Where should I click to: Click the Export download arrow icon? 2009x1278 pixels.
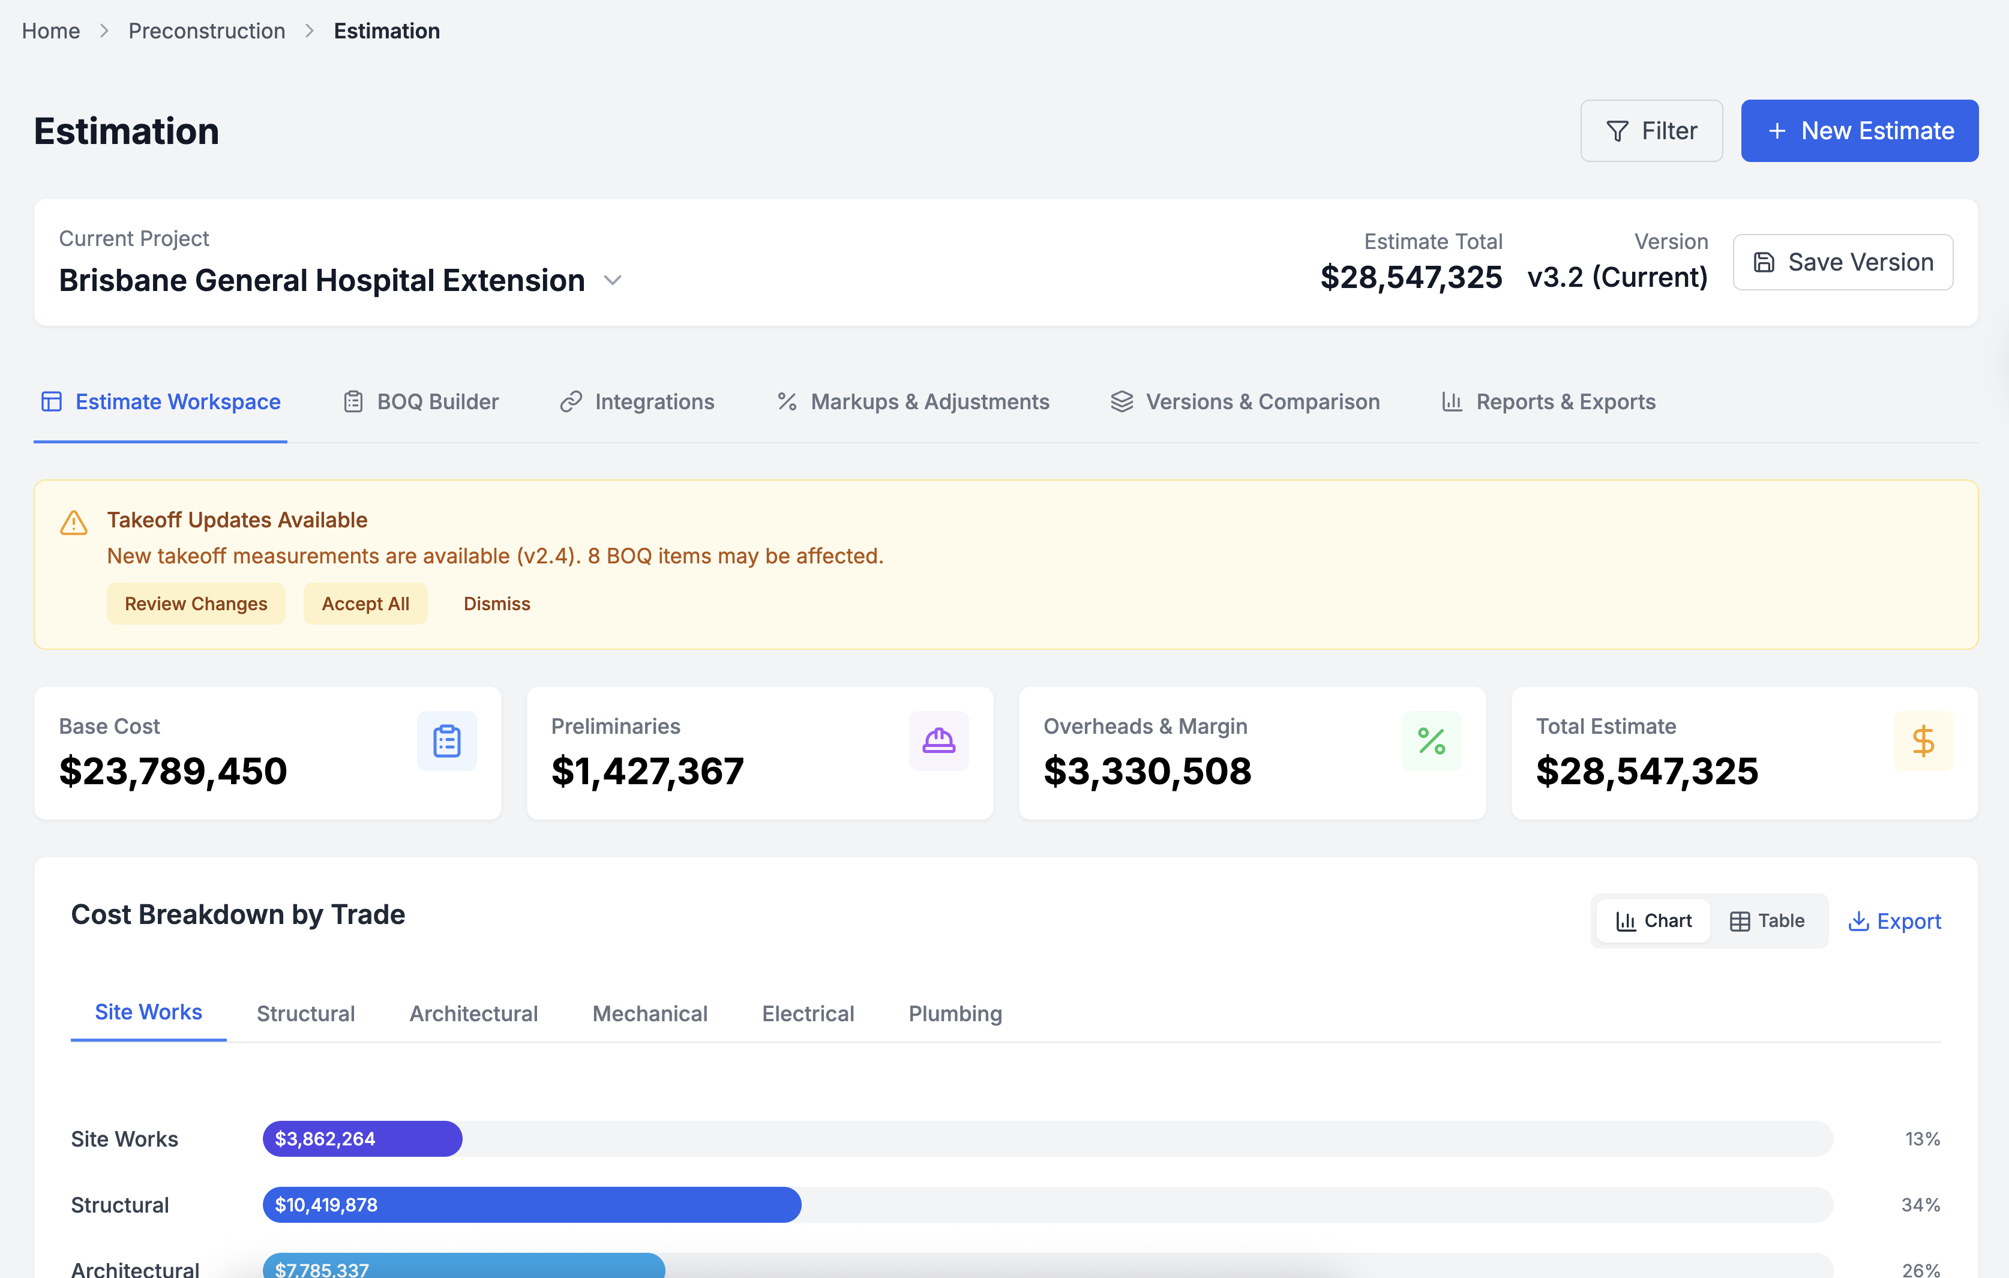click(x=1858, y=921)
